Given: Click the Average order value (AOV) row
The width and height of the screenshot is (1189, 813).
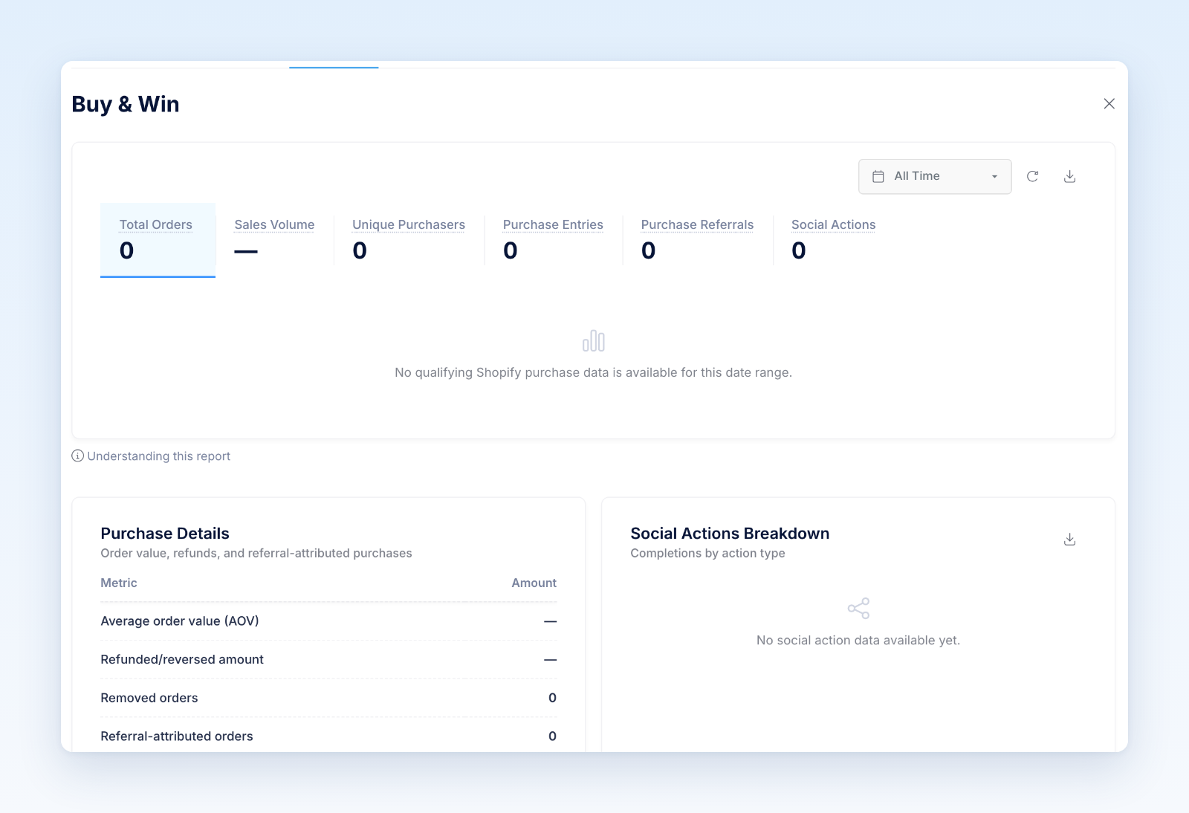Looking at the screenshot, I should tap(328, 621).
